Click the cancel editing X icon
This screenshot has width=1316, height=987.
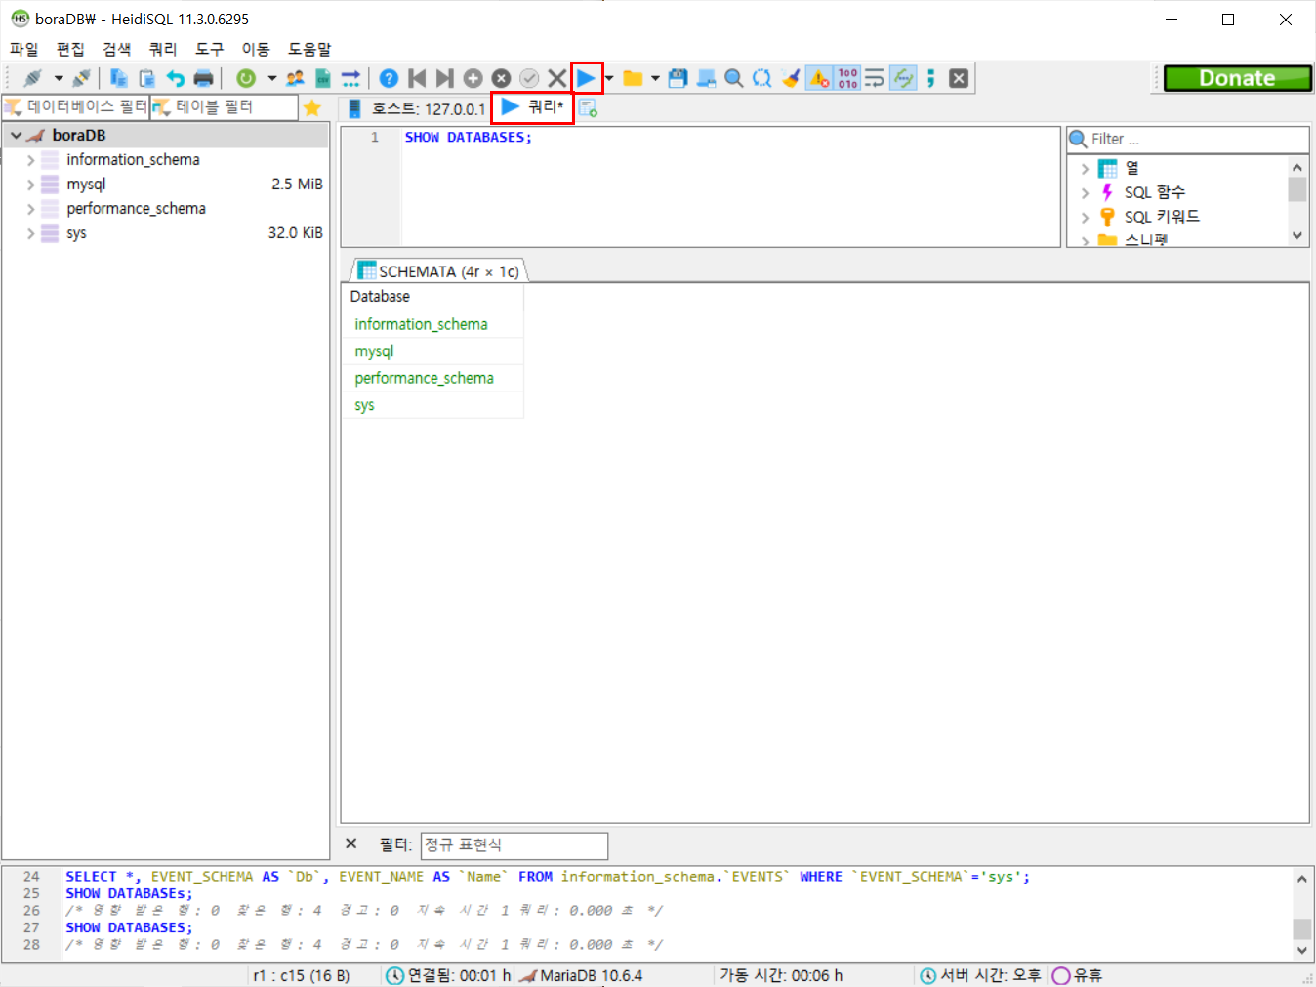click(556, 78)
